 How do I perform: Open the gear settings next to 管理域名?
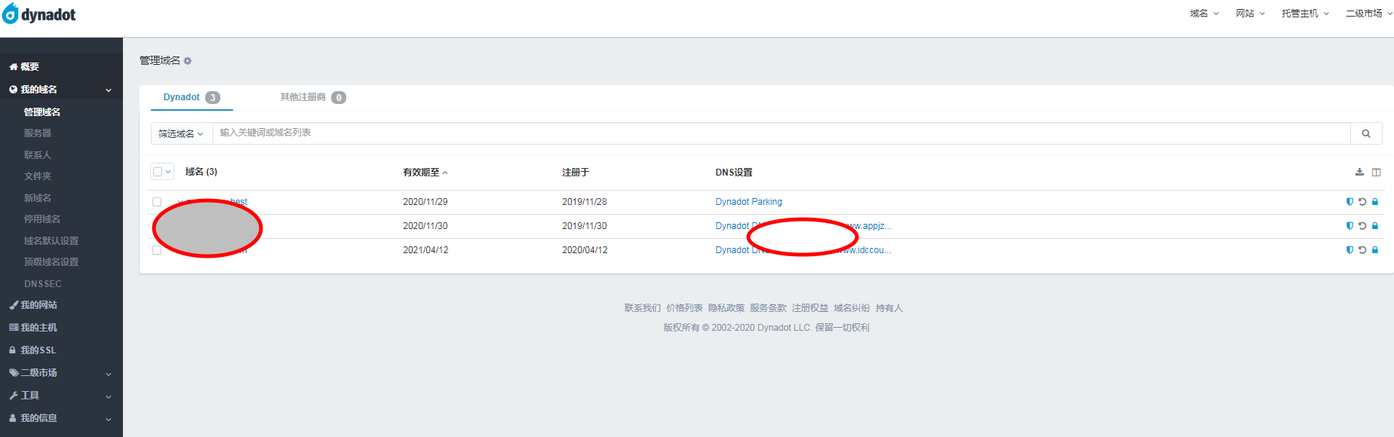coord(188,61)
